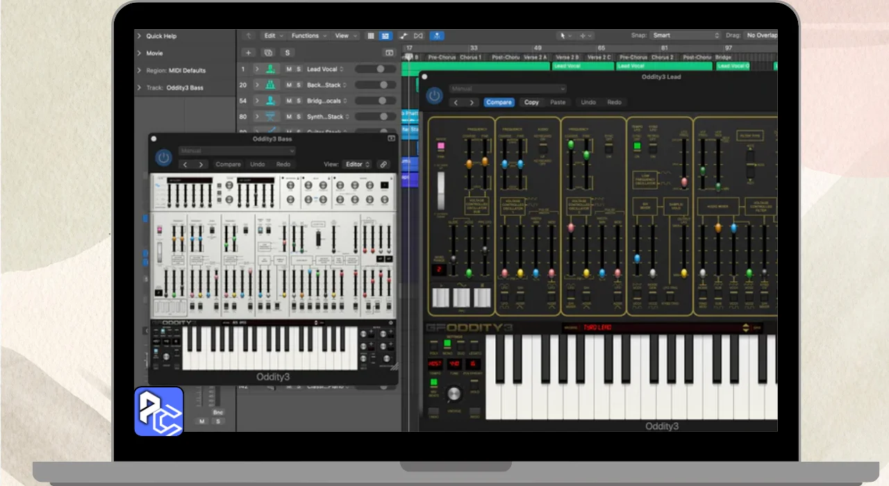This screenshot has width=889, height=486.
Task: Open the Functions menu
Action: (308, 35)
